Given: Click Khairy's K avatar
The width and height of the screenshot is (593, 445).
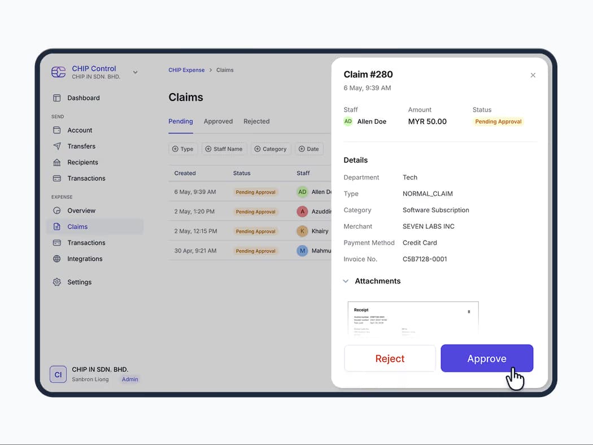Looking at the screenshot, I should coord(302,231).
